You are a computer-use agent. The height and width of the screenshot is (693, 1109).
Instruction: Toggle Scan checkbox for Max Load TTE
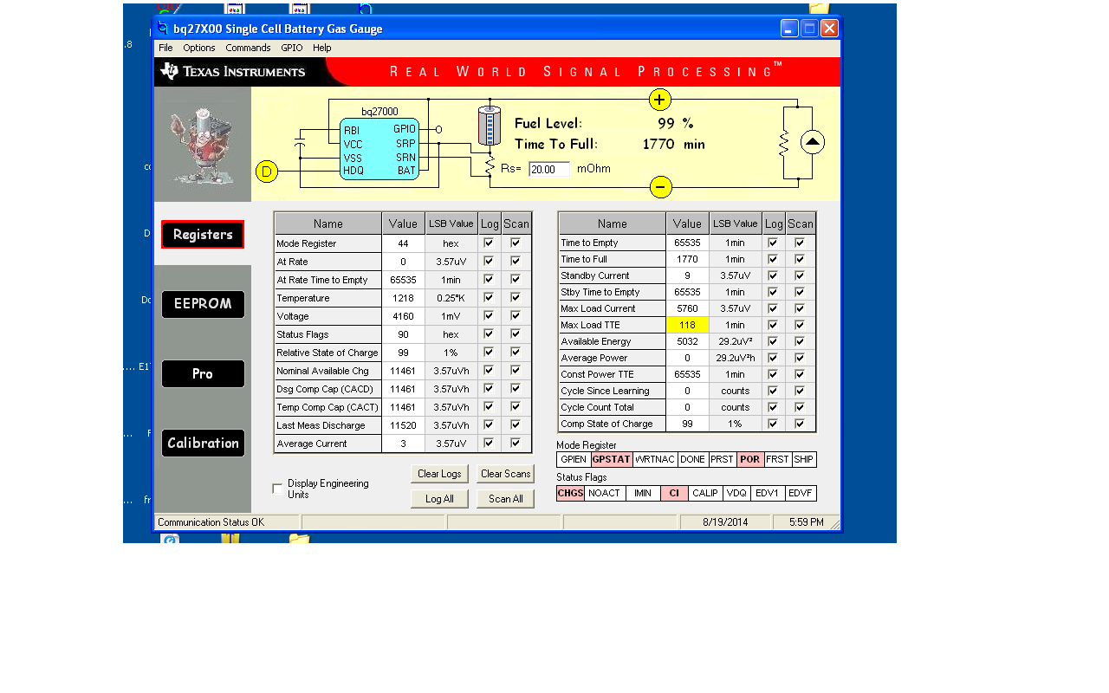tap(800, 325)
